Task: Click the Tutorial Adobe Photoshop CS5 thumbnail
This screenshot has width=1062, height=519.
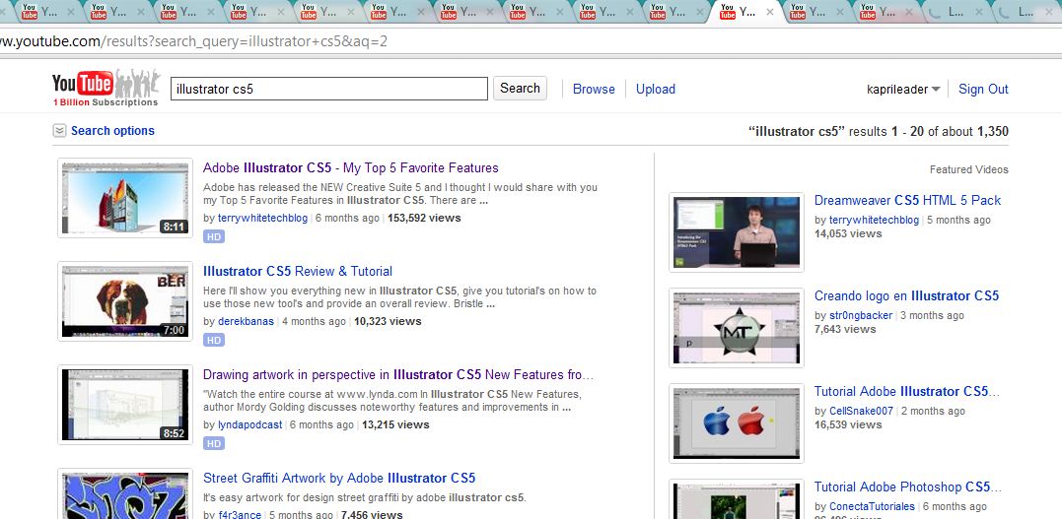Action: pos(737,499)
